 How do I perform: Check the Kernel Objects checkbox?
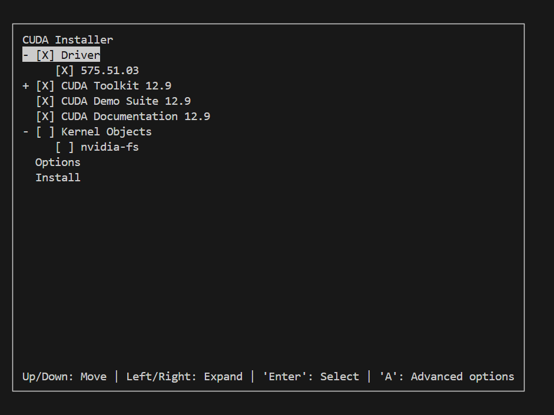tap(45, 132)
